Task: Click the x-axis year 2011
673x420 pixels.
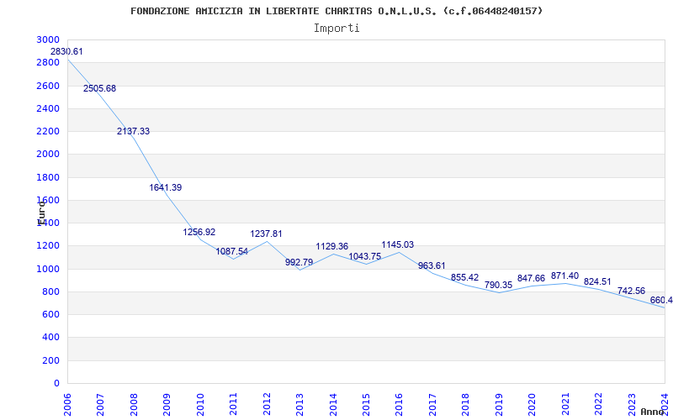Action: (x=233, y=405)
